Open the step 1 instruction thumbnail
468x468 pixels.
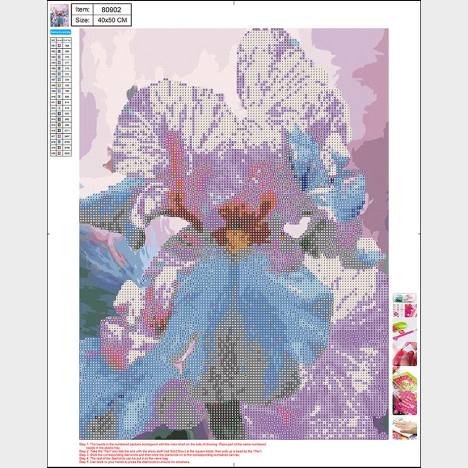pyautogui.click(x=405, y=310)
